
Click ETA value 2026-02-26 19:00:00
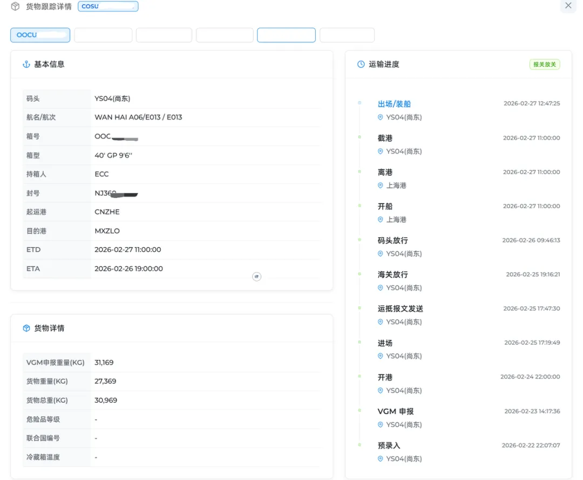pos(128,269)
